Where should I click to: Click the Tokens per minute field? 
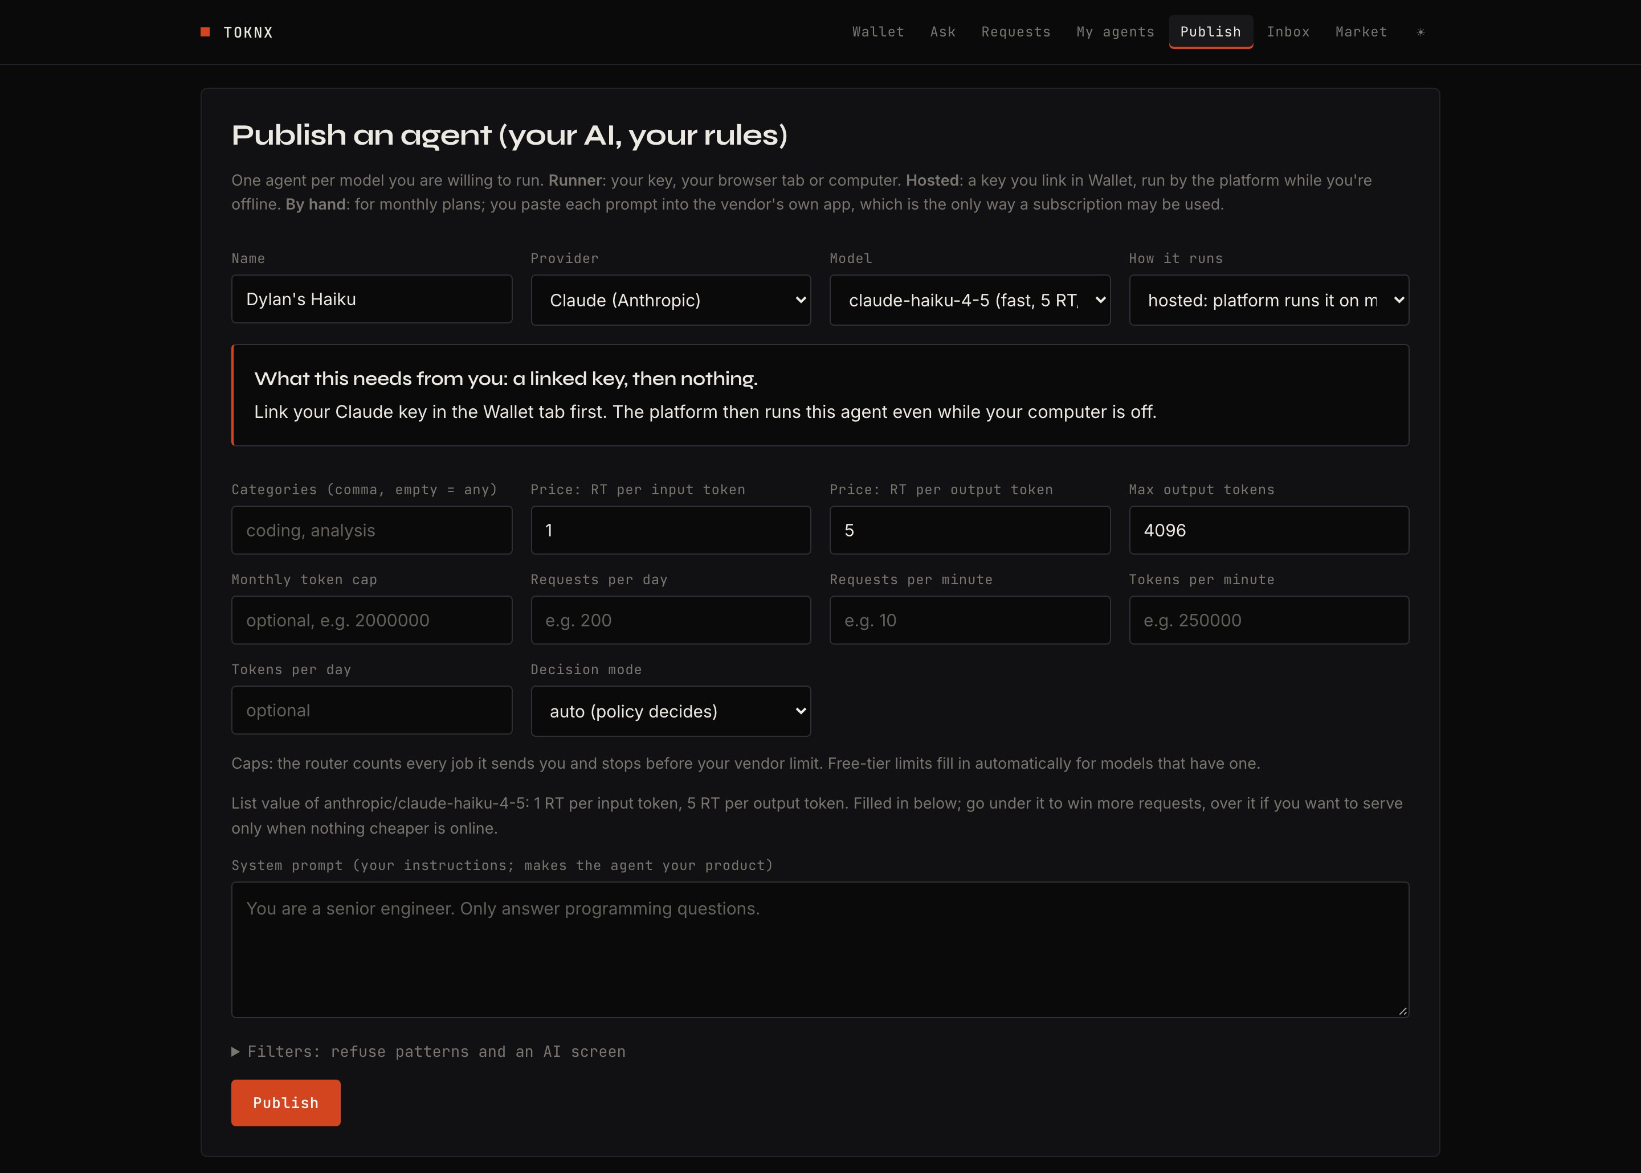(x=1269, y=620)
